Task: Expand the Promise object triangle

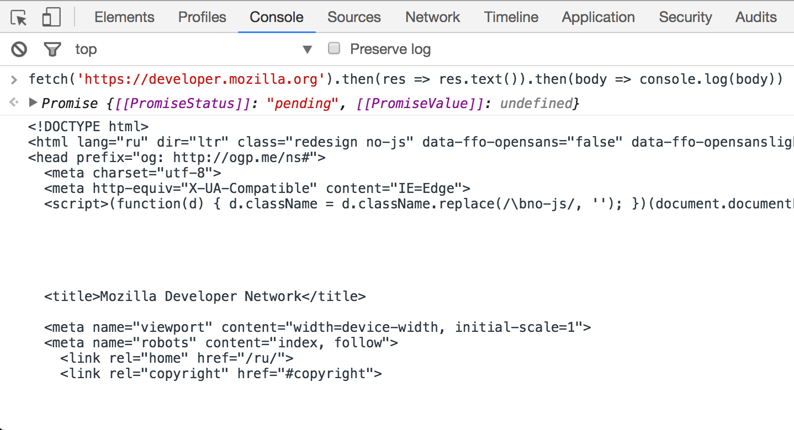Action: tap(33, 103)
